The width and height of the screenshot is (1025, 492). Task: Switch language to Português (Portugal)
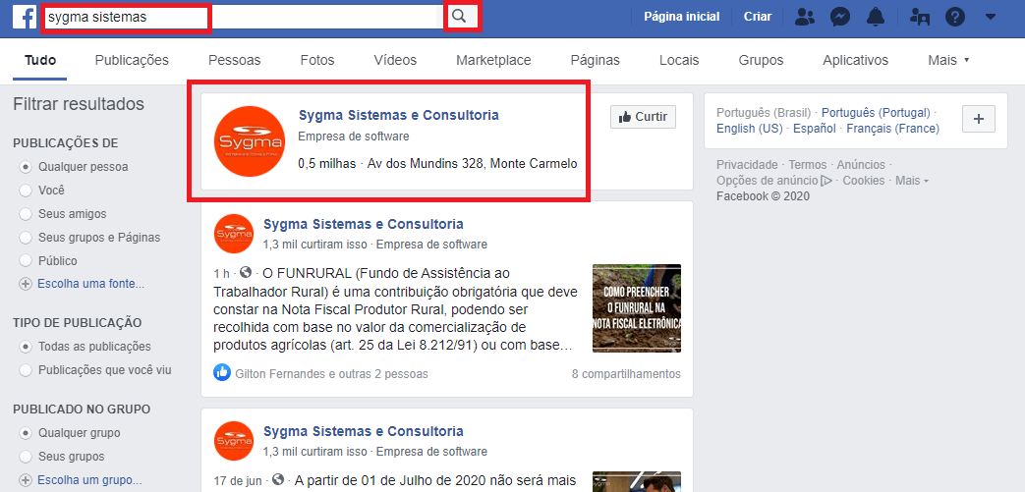coord(876,112)
